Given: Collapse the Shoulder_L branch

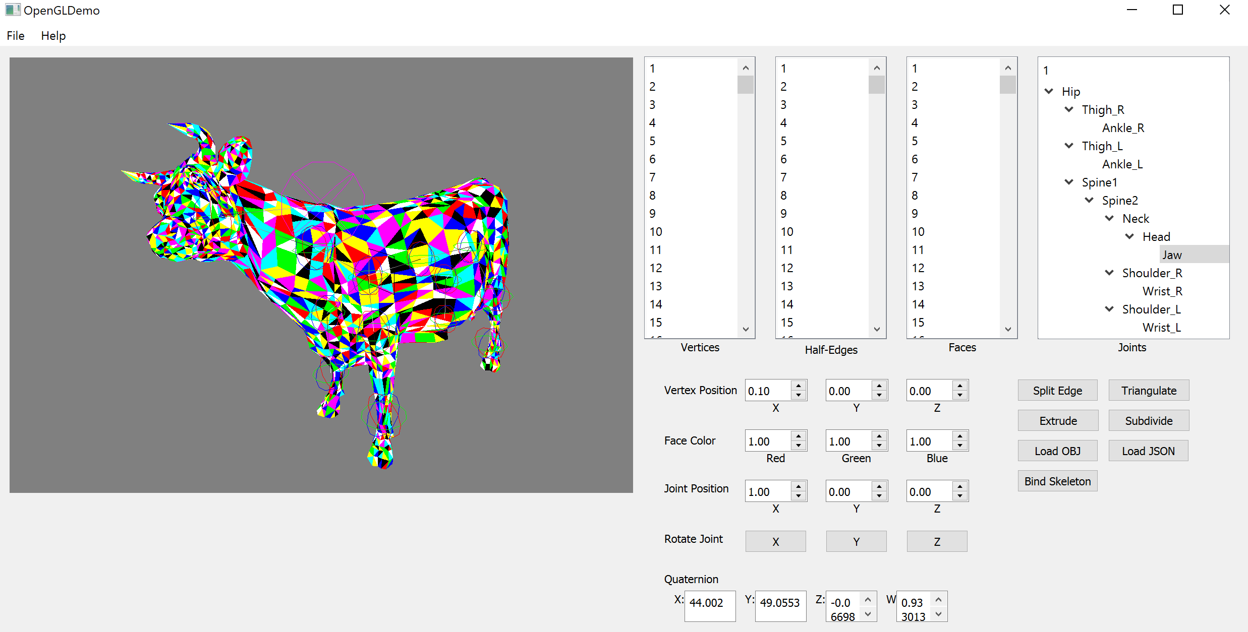Looking at the screenshot, I should pyautogui.click(x=1109, y=309).
